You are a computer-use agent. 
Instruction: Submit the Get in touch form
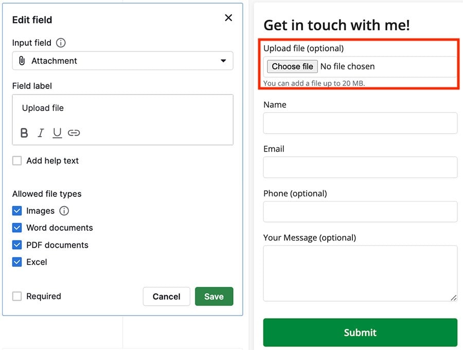coord(360,332)
